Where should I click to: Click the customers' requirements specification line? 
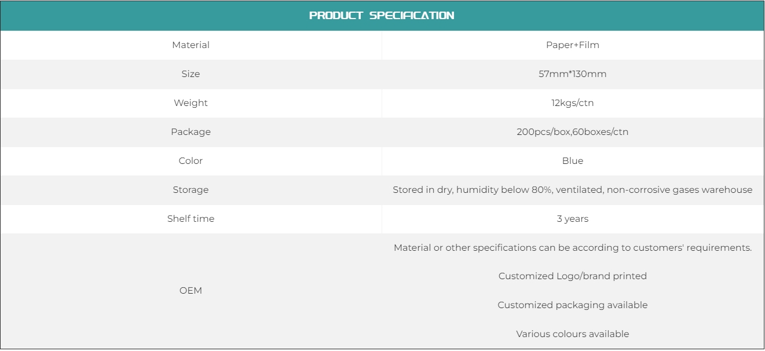pos(572,248)
